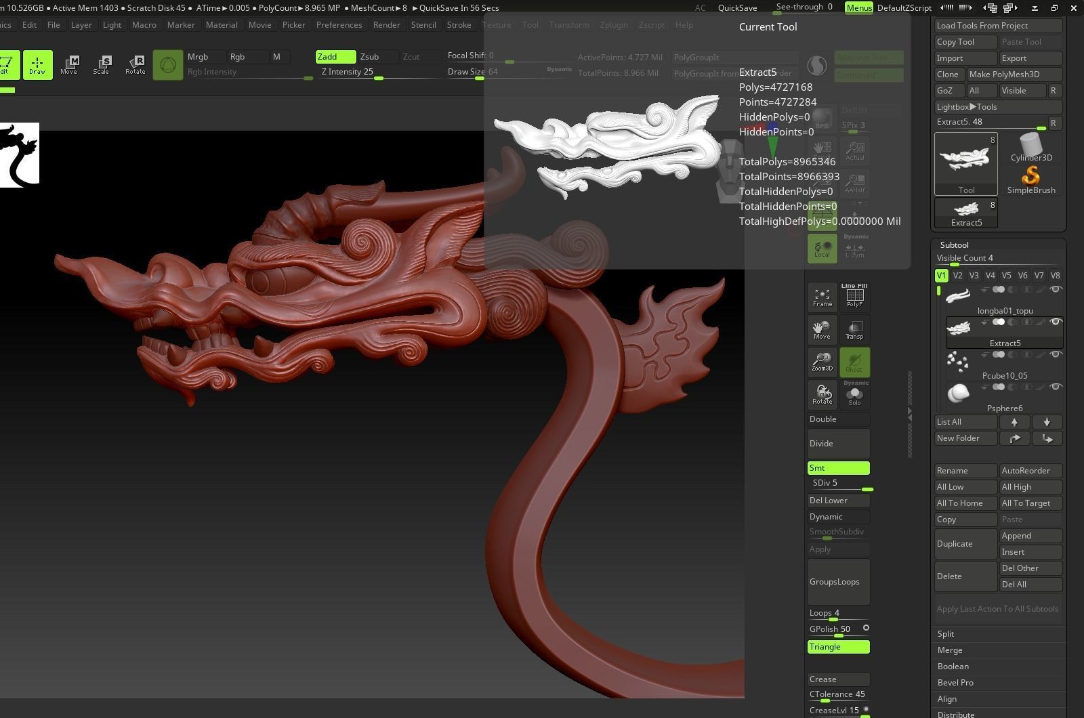Click the Duplicate subtool button
The image size is (1084, 718).
pos(965,544)
